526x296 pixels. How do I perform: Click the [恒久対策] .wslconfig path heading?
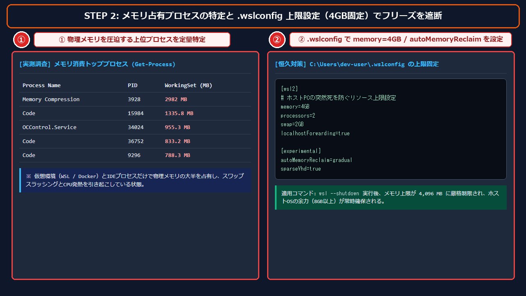tap(357, 64)
